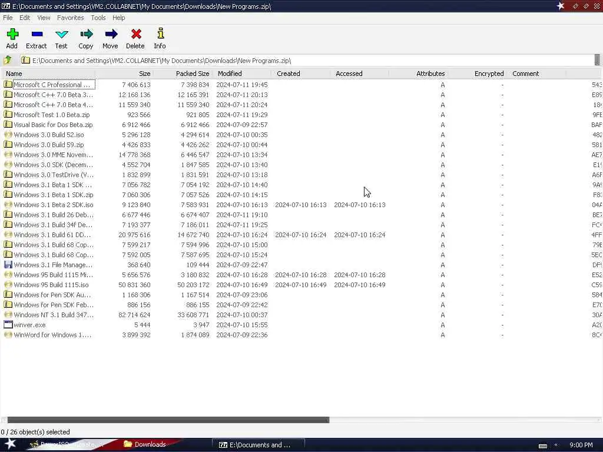Sort by Modified column header
The image size is (603, 452).
coord(242,74)
